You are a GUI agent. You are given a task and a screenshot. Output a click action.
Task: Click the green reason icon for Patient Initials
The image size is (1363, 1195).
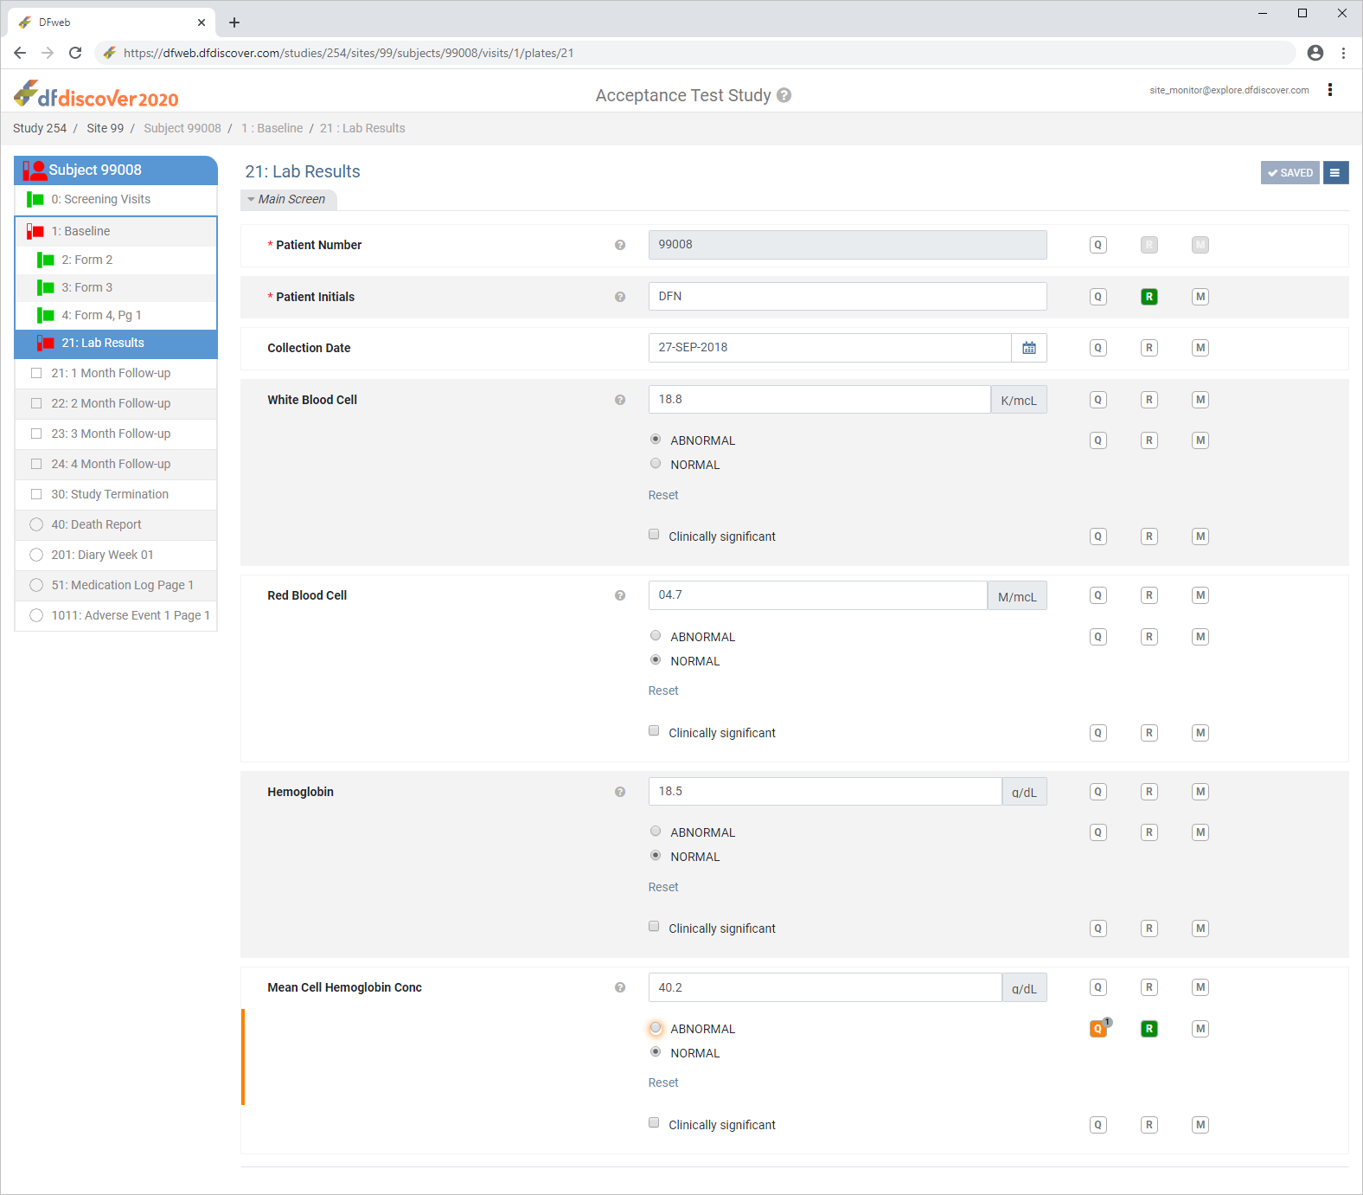tap(1149, 297)
